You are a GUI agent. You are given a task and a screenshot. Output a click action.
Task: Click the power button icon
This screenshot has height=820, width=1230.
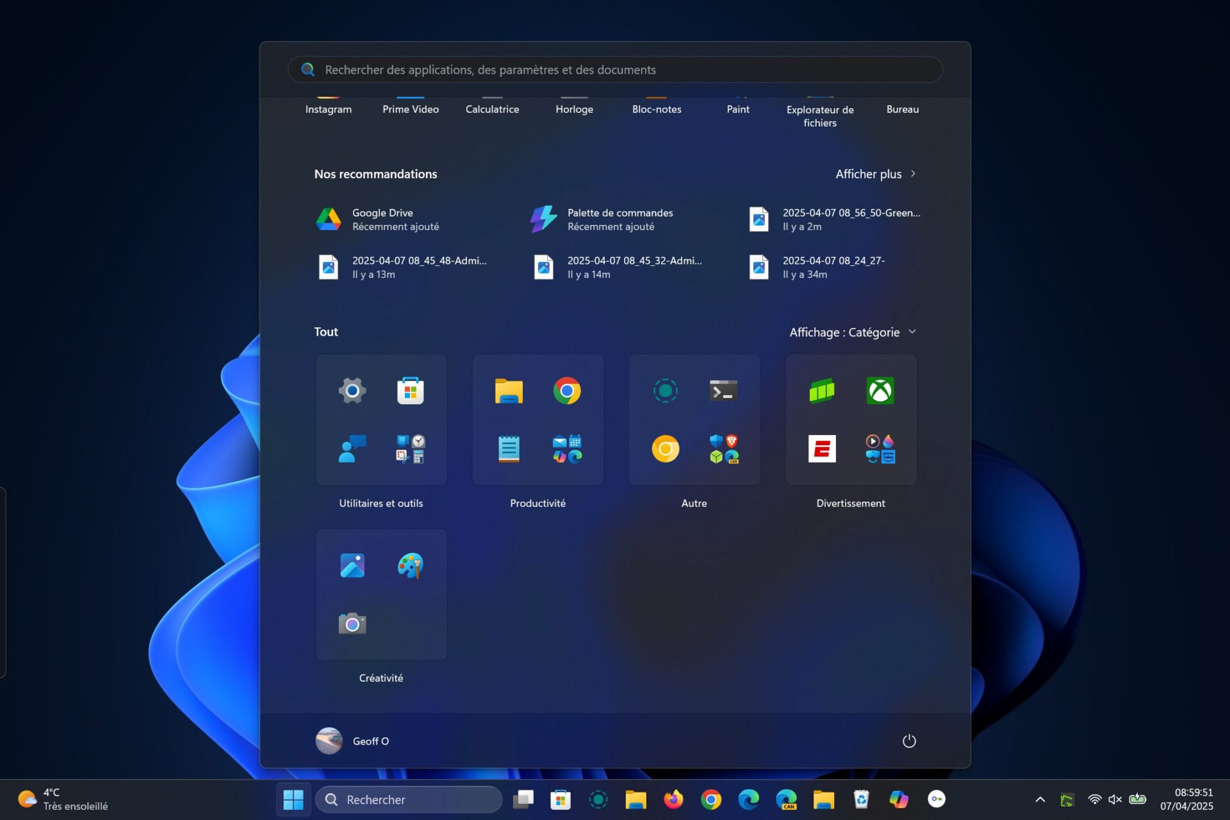pos(908,741)
